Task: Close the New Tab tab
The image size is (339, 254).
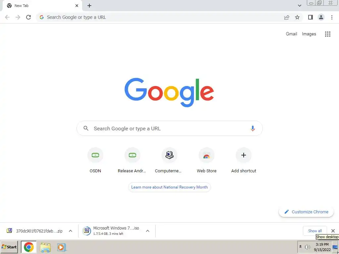Action: (77, 6)
